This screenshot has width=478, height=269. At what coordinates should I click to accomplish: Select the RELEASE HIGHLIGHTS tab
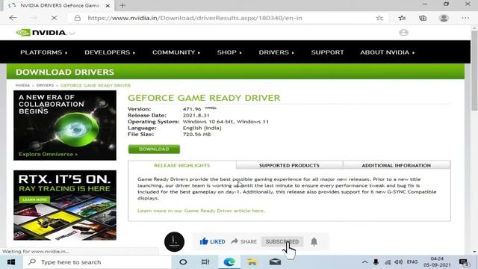(182, 165)
